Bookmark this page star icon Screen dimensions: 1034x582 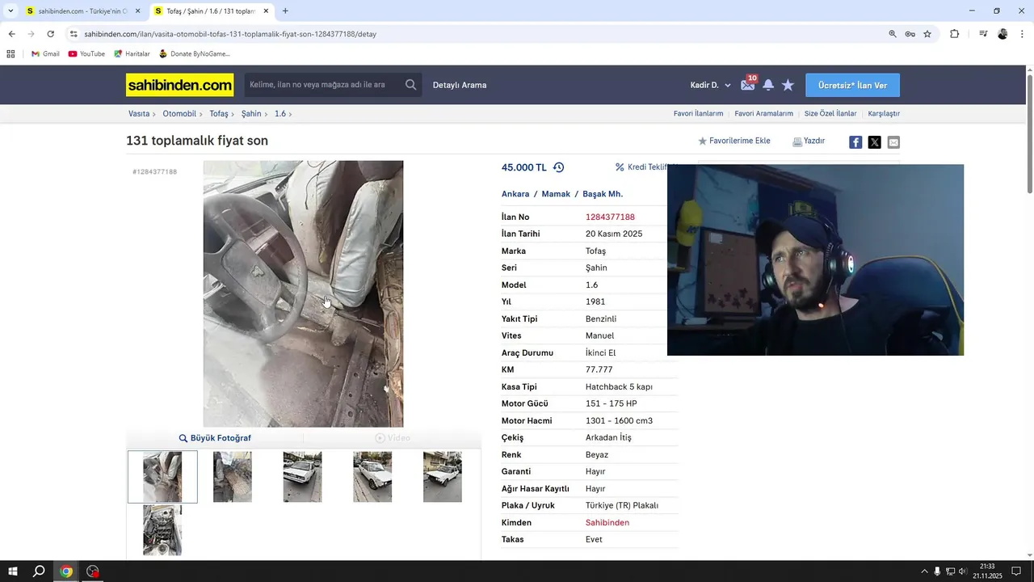coord(927,34)
